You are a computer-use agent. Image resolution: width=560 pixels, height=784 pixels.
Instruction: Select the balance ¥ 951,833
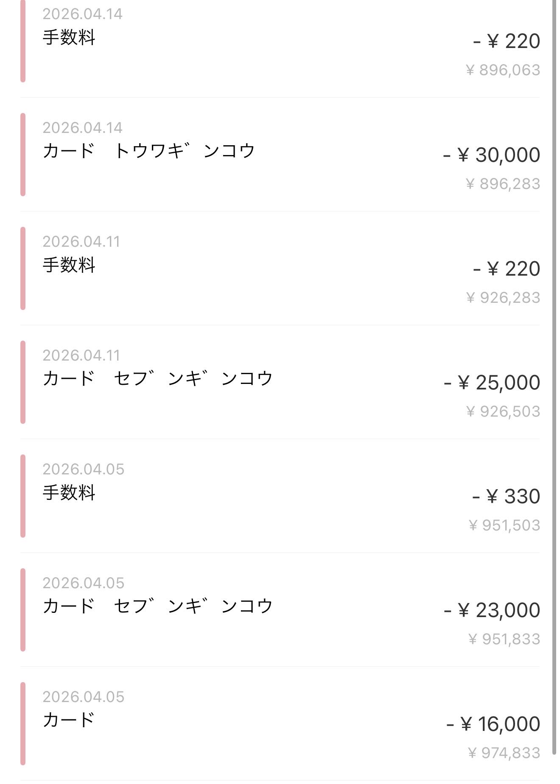coord(504,639)
